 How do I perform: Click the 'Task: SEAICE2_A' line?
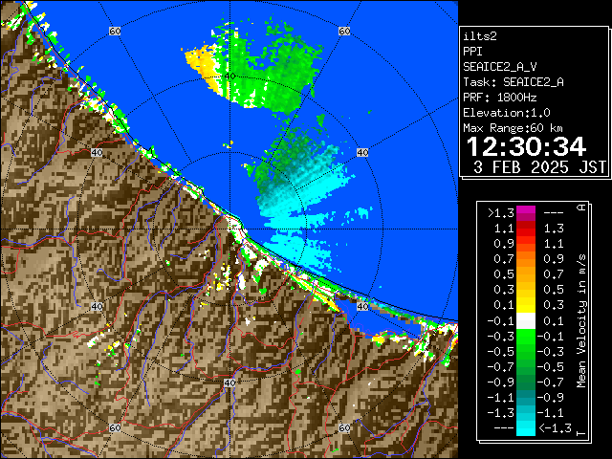click(x=514, y=82)
